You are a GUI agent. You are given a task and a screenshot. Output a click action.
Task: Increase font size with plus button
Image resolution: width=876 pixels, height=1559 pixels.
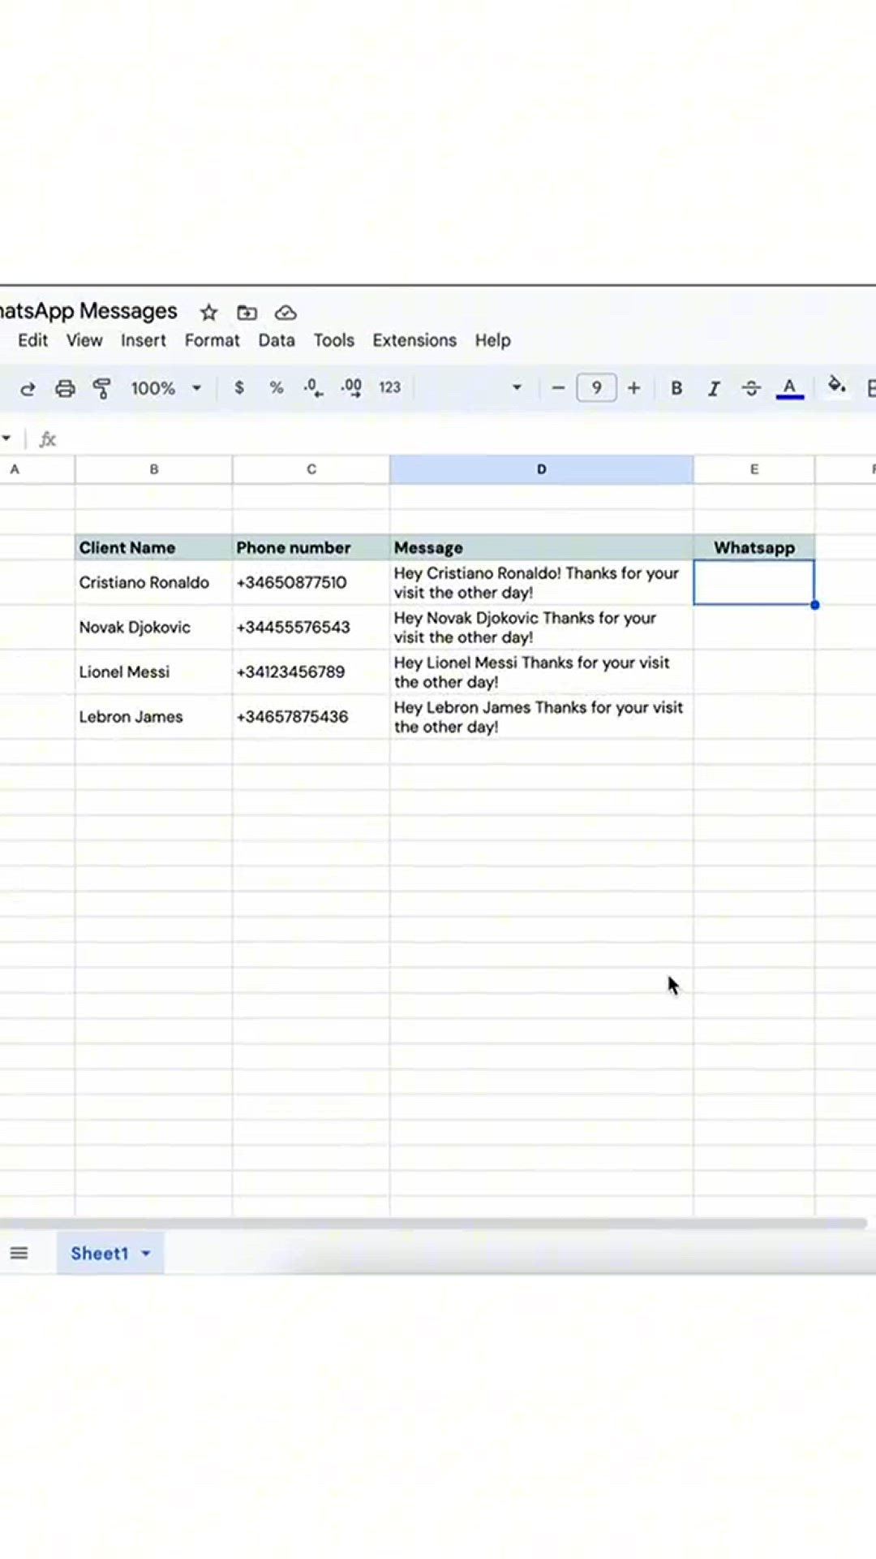point(634,388)
